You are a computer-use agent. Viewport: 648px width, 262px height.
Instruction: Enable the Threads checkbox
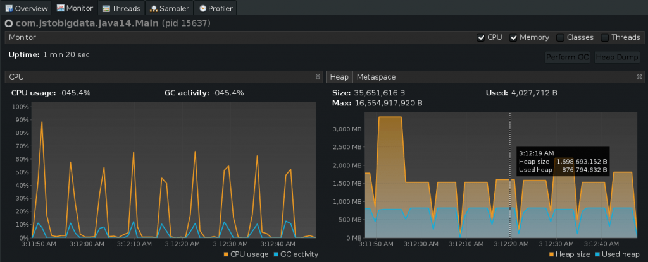click(604, 37)
